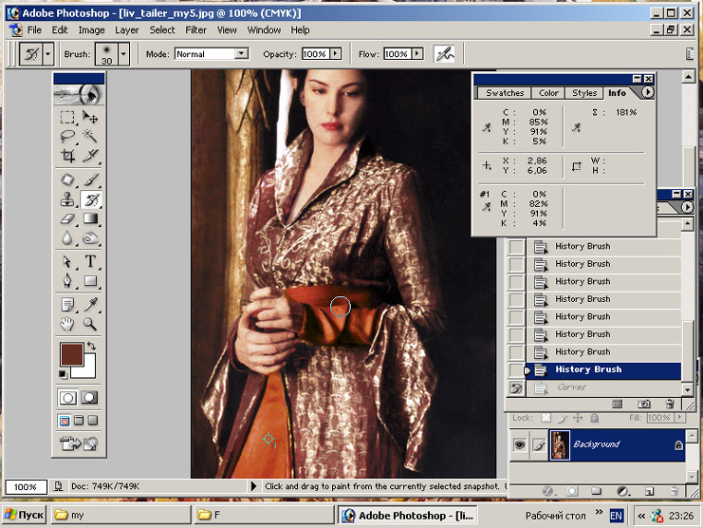
Task: Select the History Brush tool in toolbox
Action: point(91,199)
